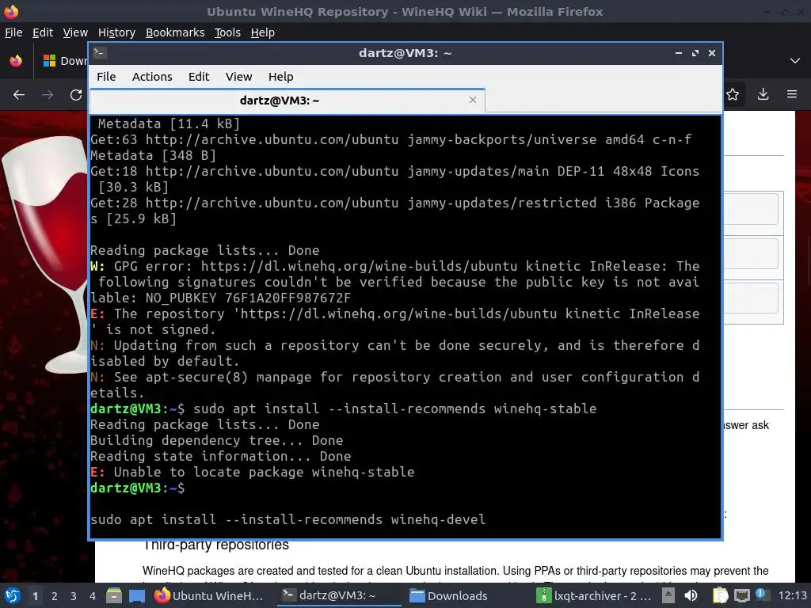
Task: Click the Firefox logo in the window title bar
Action: point(10,11)
